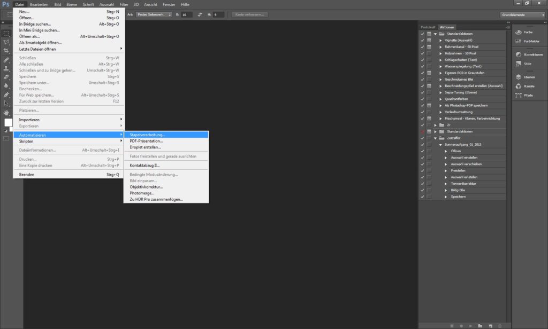Screen dimensions: 548x329
Task: Select the Crop tool in toolbox
Action: point(6,50)
